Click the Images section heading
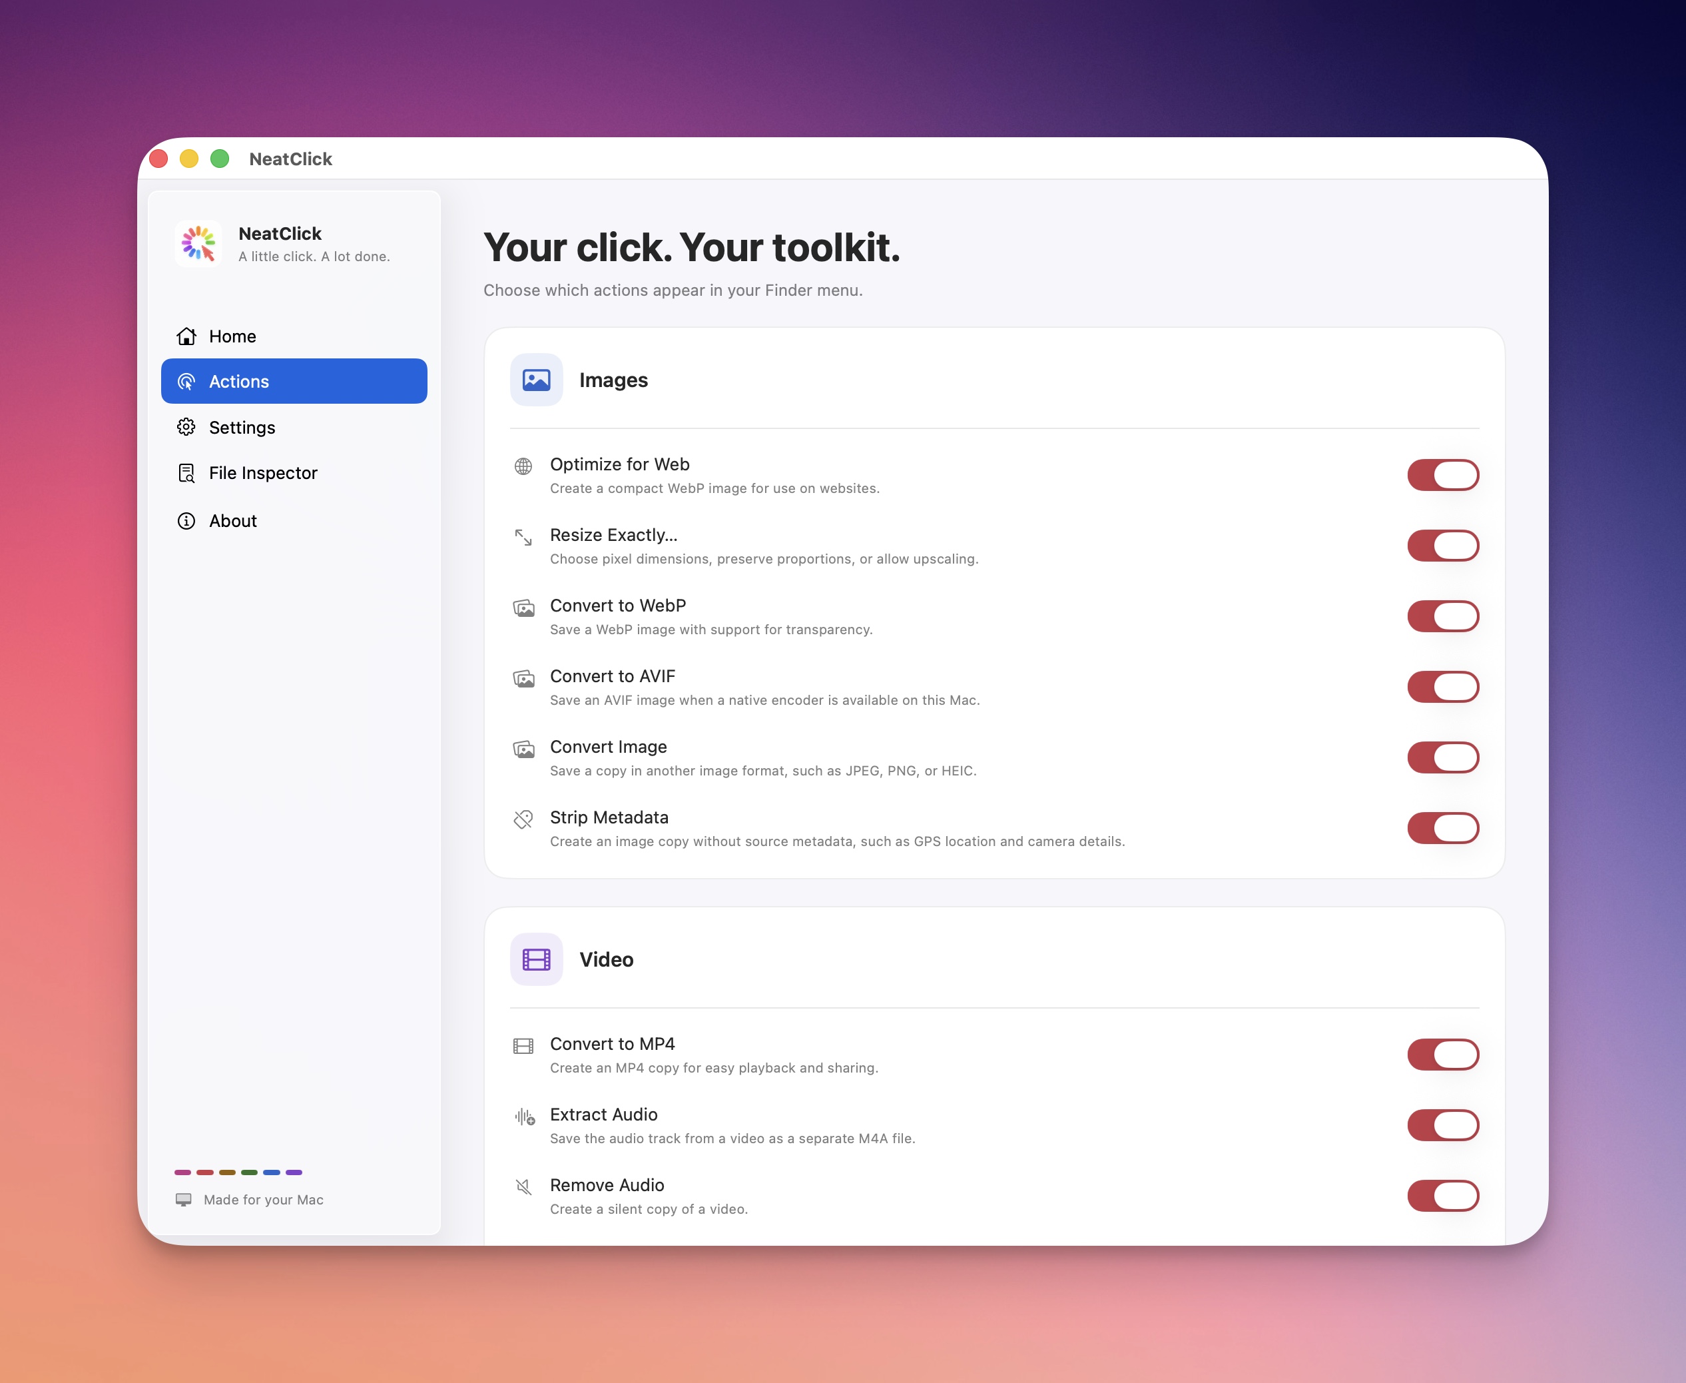This screenshot has height=1383, width=1686. click(613, 380)
